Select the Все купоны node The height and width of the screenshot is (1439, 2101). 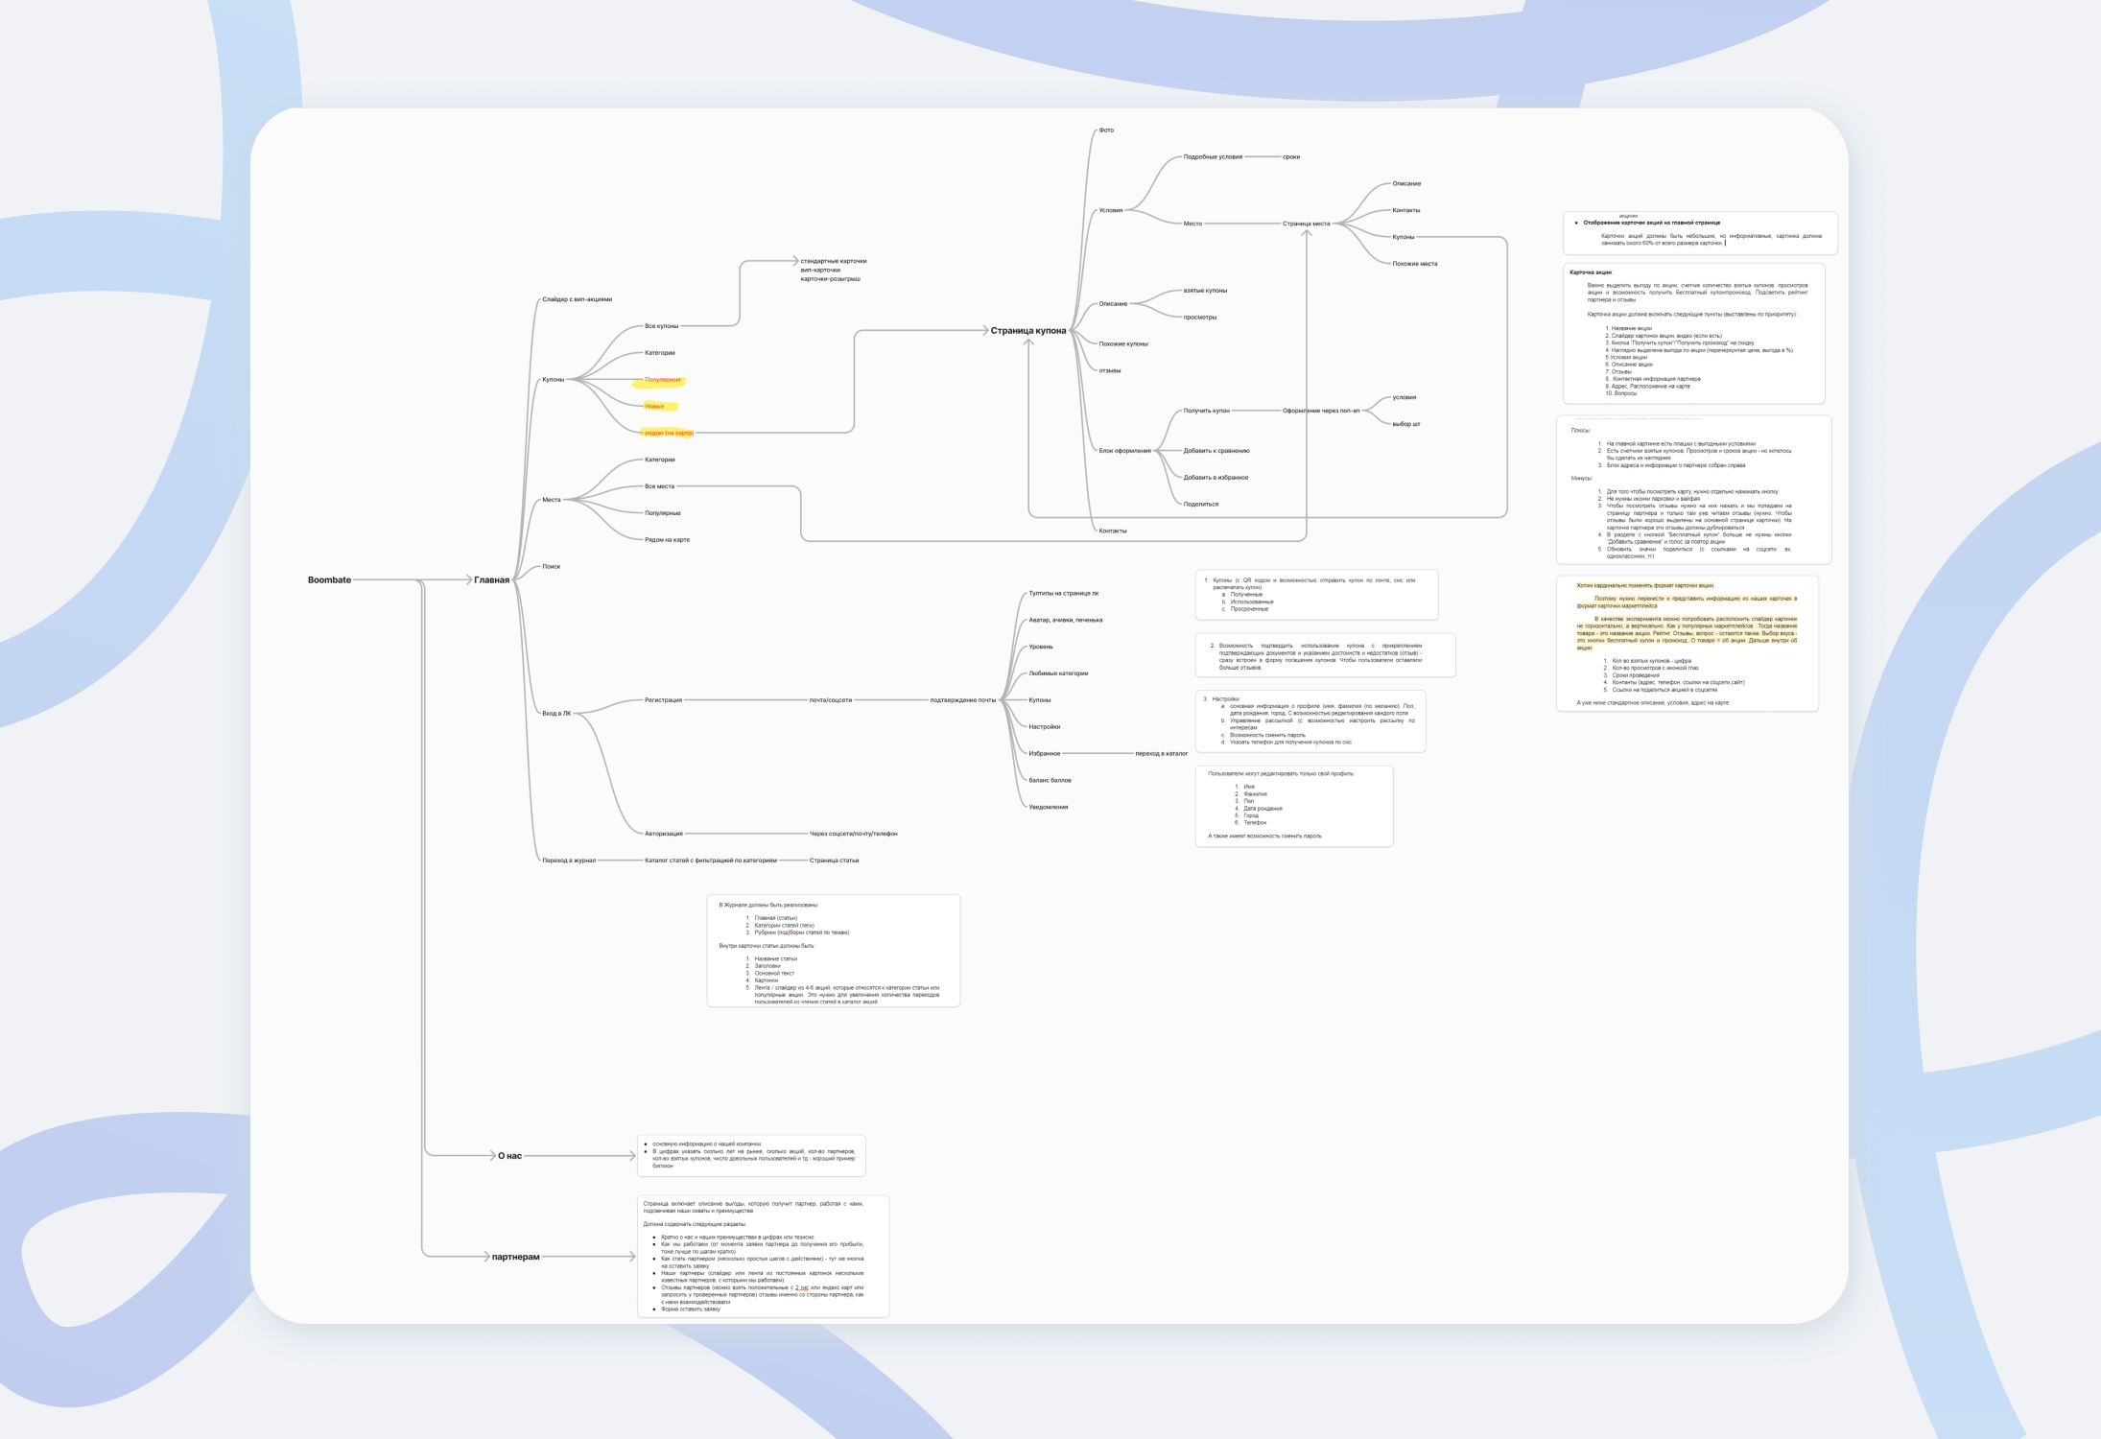661,326
